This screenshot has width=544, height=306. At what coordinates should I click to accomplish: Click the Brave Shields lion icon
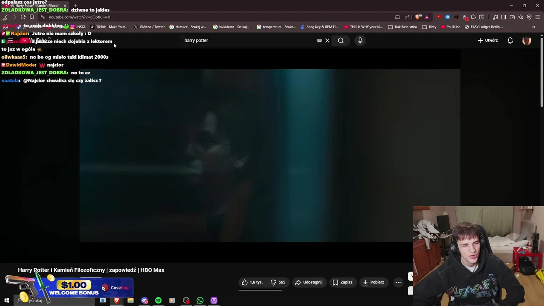418,17
